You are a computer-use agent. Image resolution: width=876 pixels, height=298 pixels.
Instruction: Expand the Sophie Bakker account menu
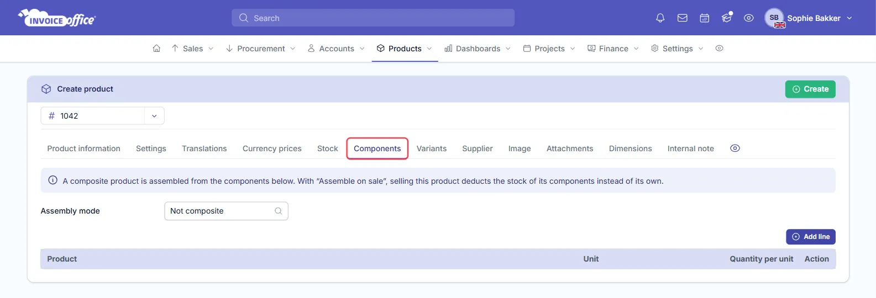click(x=820, y=18)
